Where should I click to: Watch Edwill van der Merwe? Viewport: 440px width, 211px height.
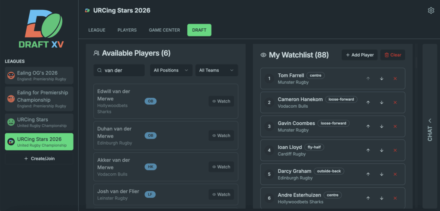click(221, 101)
